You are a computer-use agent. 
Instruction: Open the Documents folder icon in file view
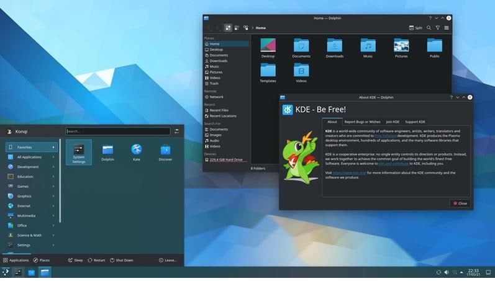click(x=301, y=48)
